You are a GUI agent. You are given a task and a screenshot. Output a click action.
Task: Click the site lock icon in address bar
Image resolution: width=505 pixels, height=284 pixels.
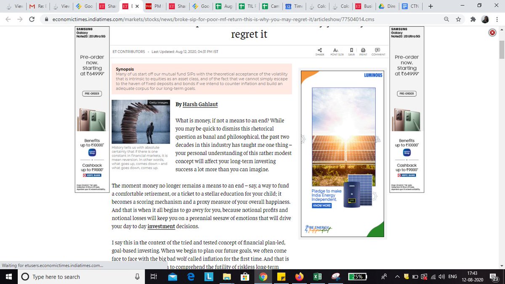(47, 19)
